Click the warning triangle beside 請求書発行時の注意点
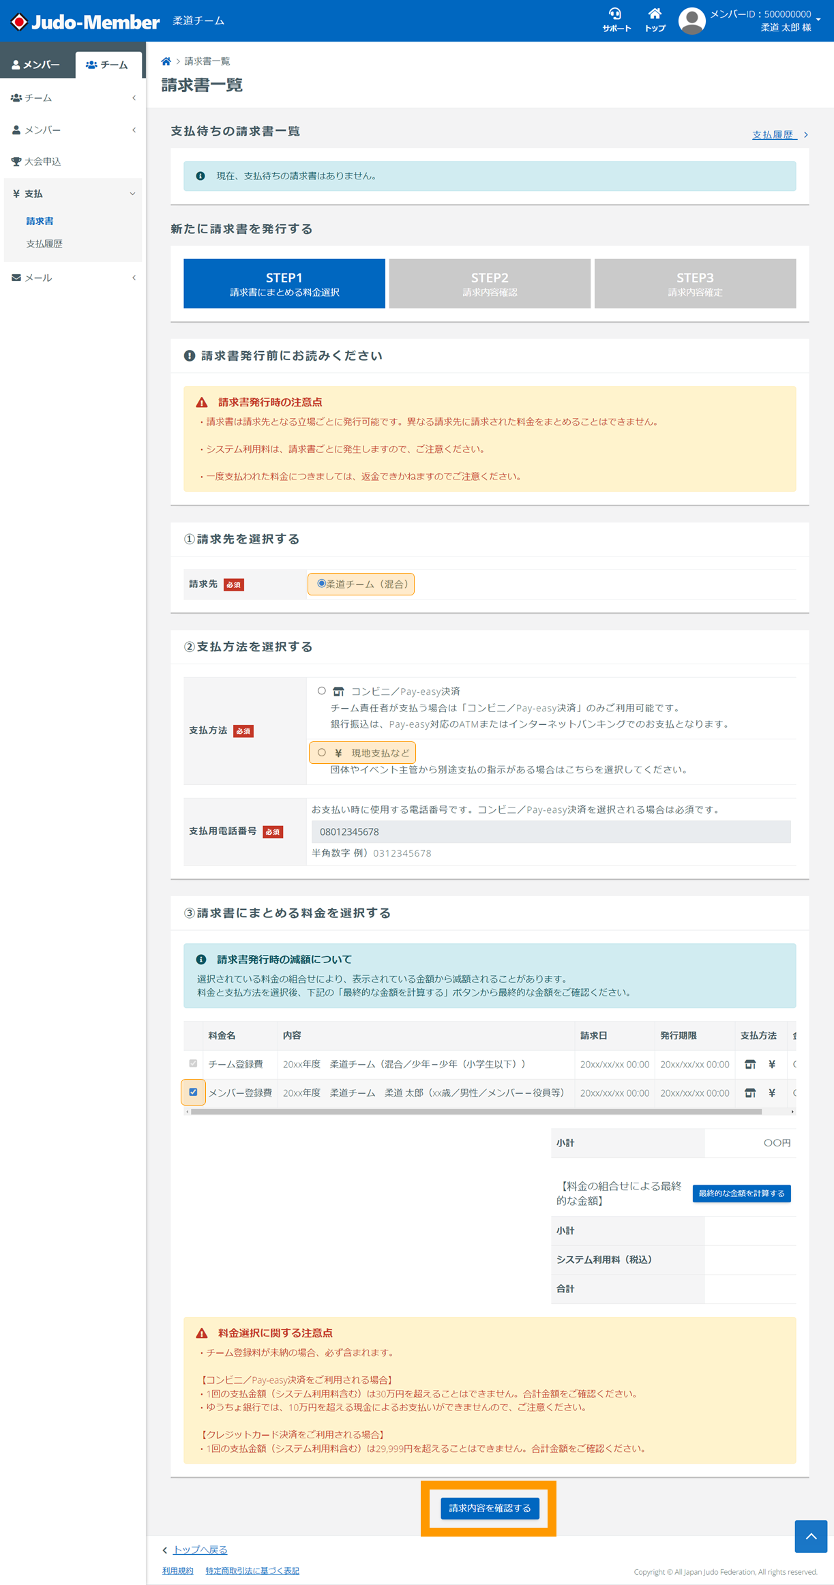The width and height of the screenshot is (834, 1585). point(202,402)
